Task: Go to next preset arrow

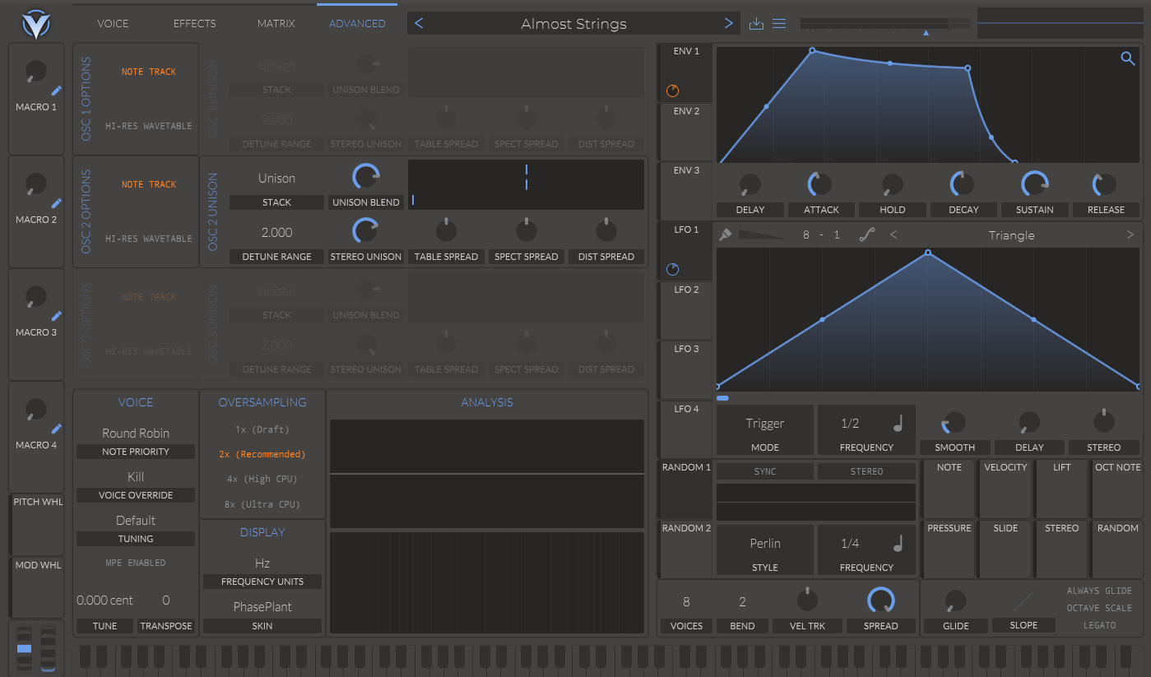Action: 728,23
